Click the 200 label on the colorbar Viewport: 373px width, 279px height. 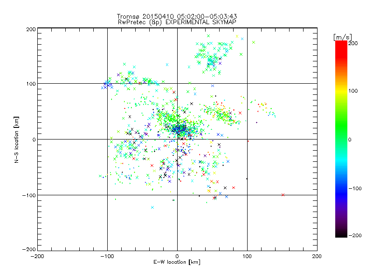click(353, 43)
